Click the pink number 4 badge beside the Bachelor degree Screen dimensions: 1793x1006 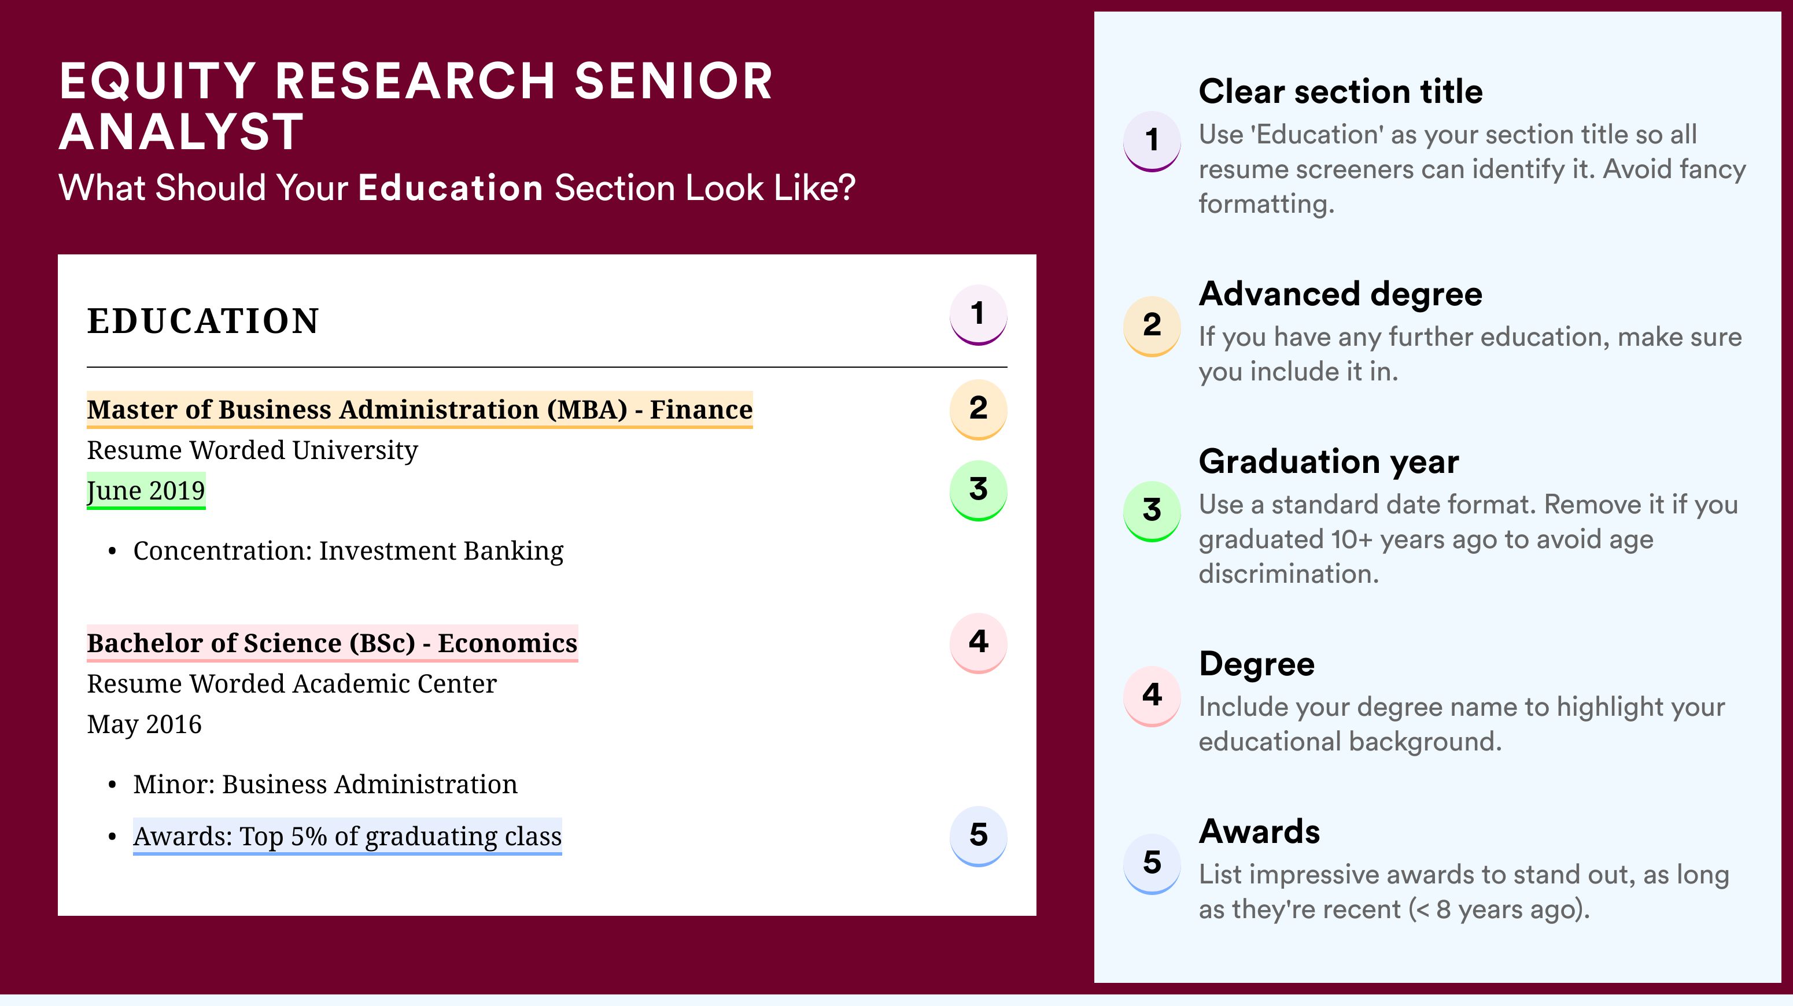click(978, 642)
